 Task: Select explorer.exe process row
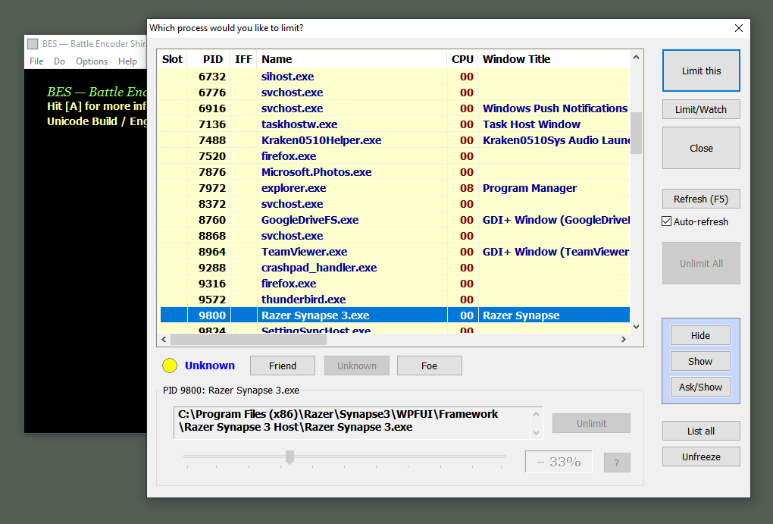click(x=395, y=188)
